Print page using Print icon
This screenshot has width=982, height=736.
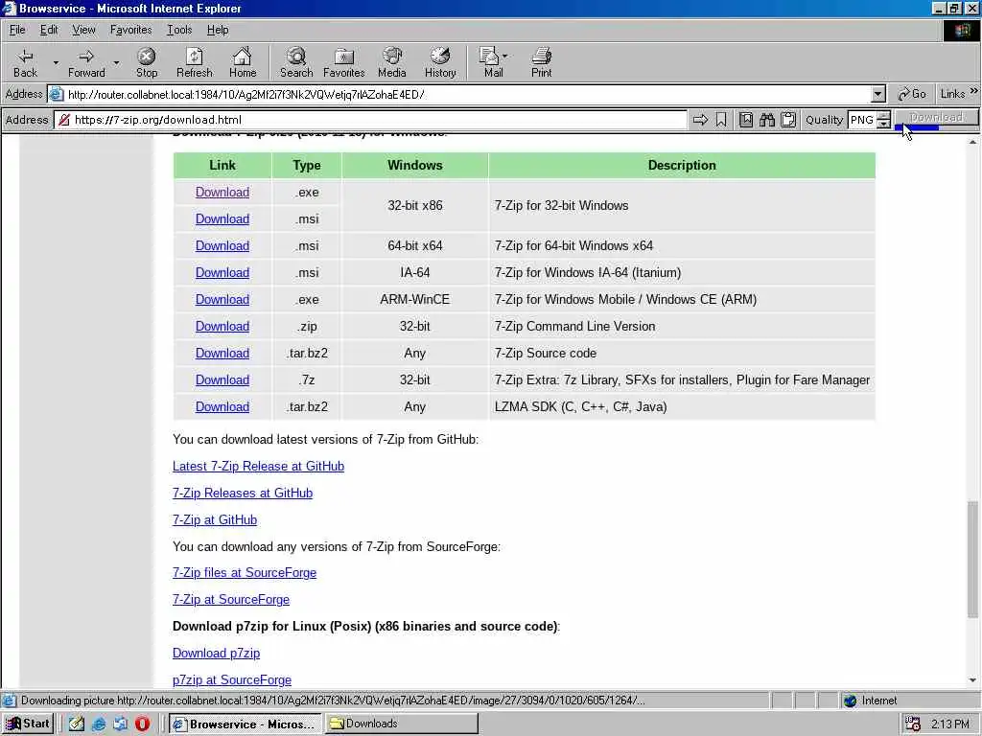(541, 62)
